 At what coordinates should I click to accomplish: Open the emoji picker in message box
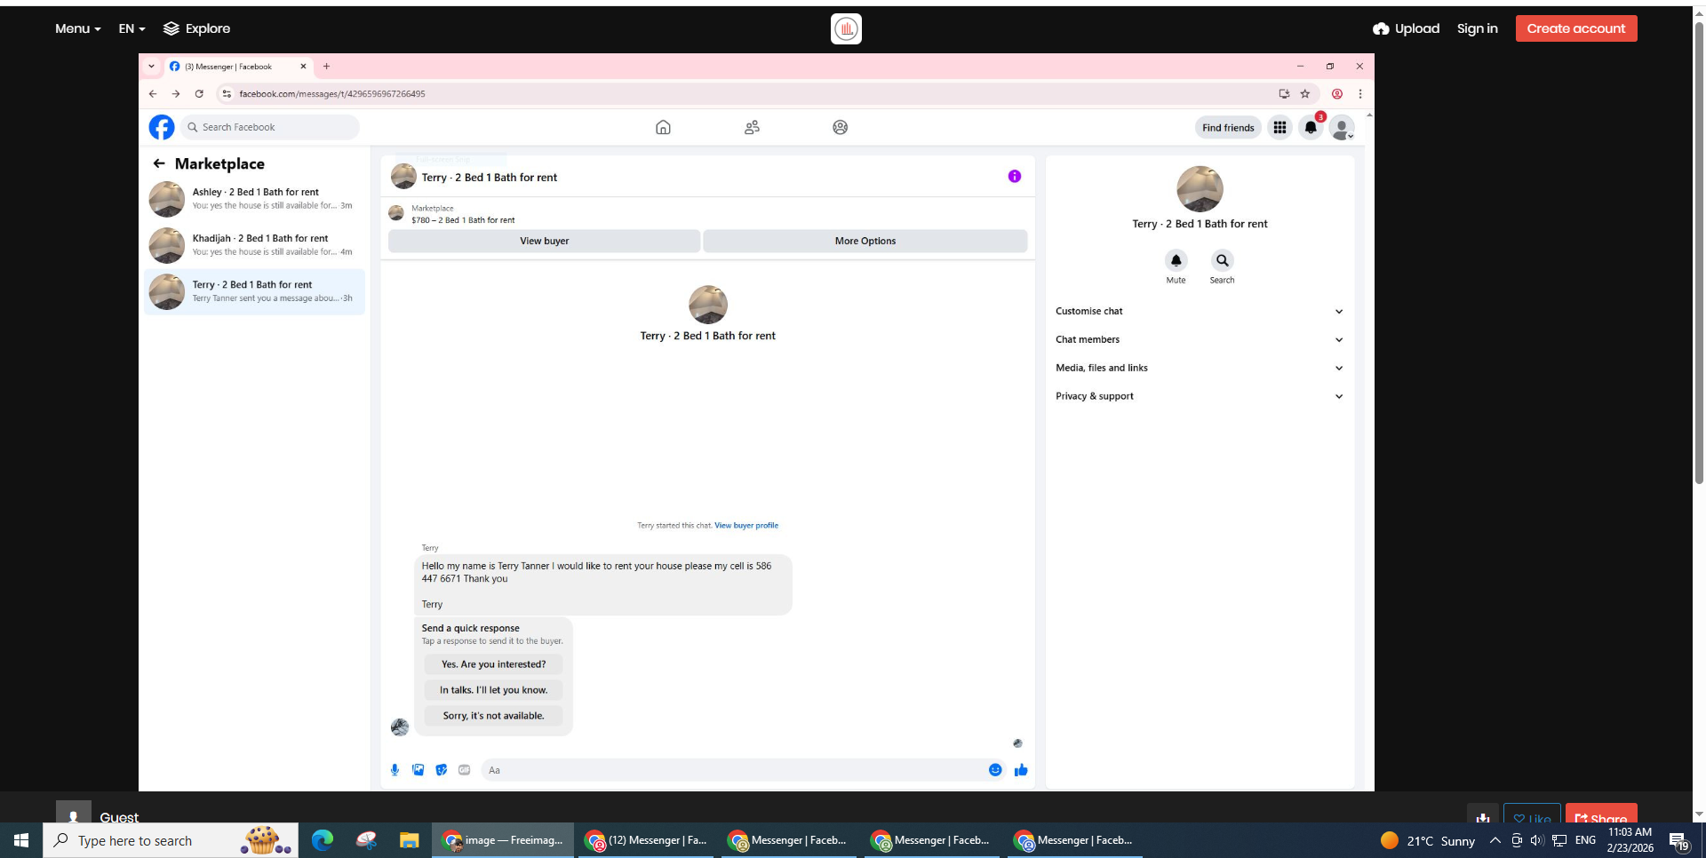(995, 770)
